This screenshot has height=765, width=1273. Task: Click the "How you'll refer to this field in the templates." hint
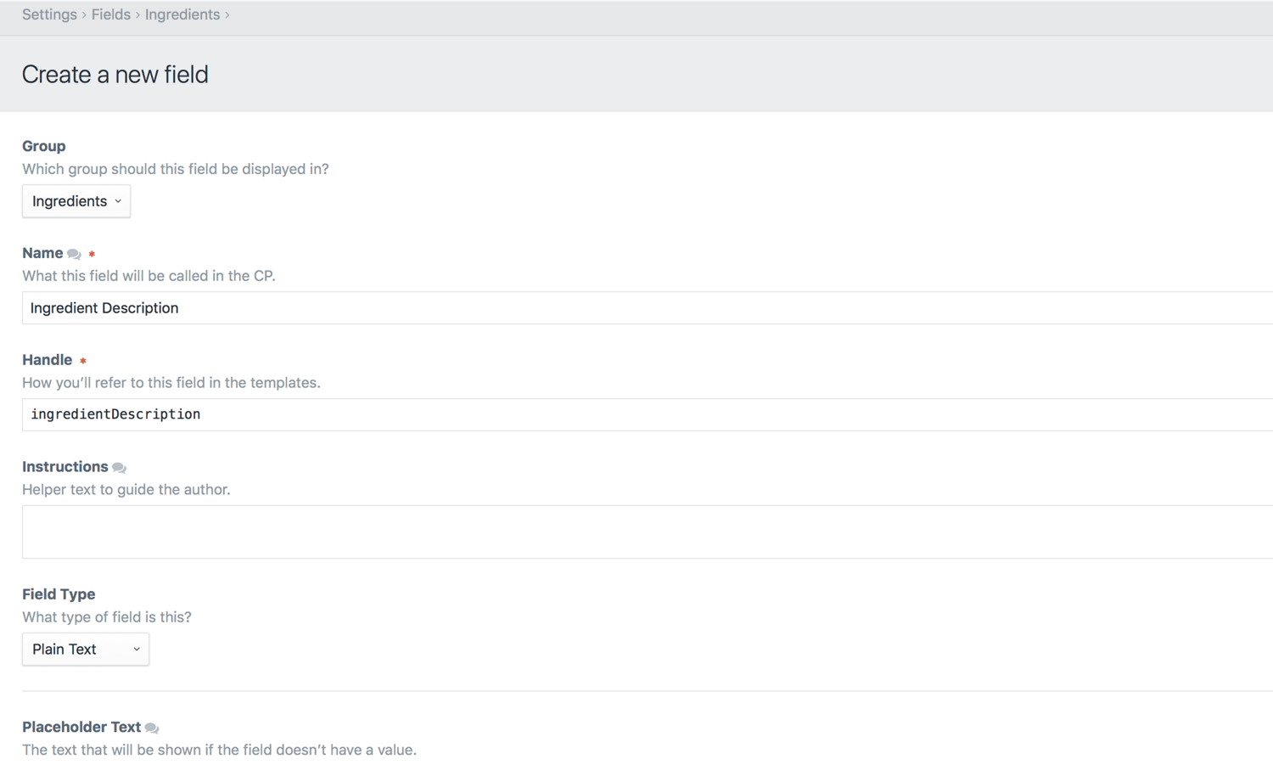171,383
